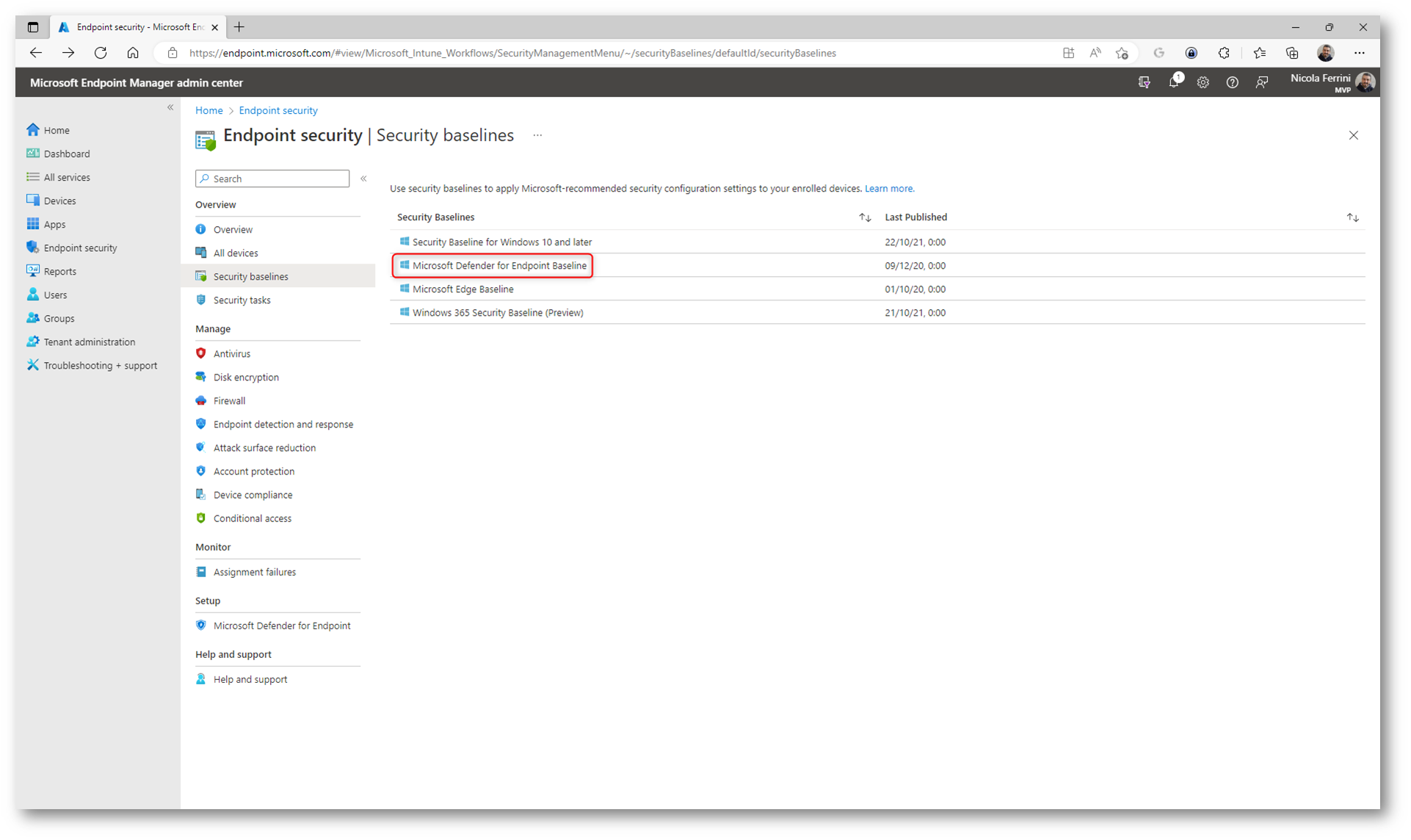Close the Security baselines blade
This screenshot has height=840, width=1411.
[1353, 135]
